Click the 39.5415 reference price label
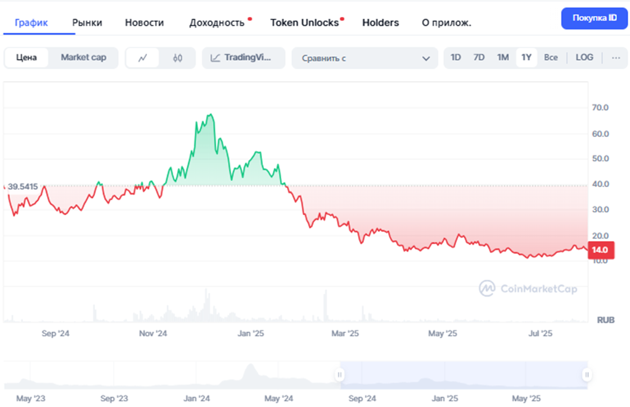630x407 pixels. [23, 186]
